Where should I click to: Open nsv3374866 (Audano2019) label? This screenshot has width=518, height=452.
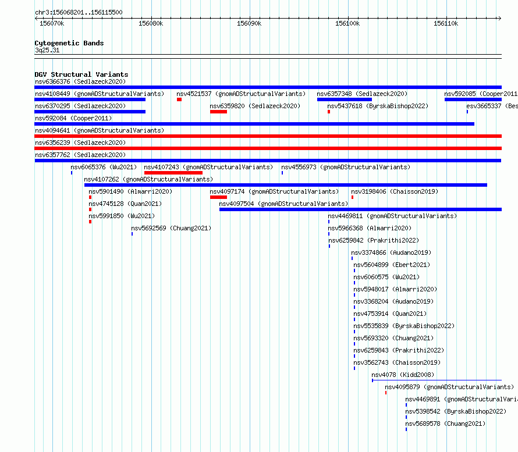(x=391, y=252)
